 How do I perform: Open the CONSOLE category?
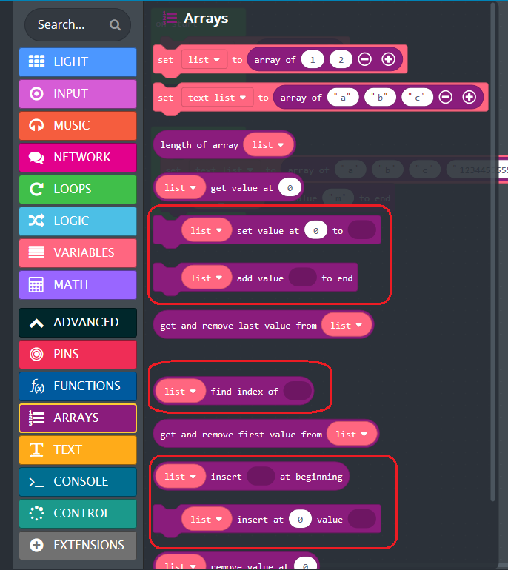[78, 482]
